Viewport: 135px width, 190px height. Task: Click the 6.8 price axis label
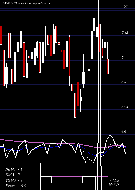point(124,82)
